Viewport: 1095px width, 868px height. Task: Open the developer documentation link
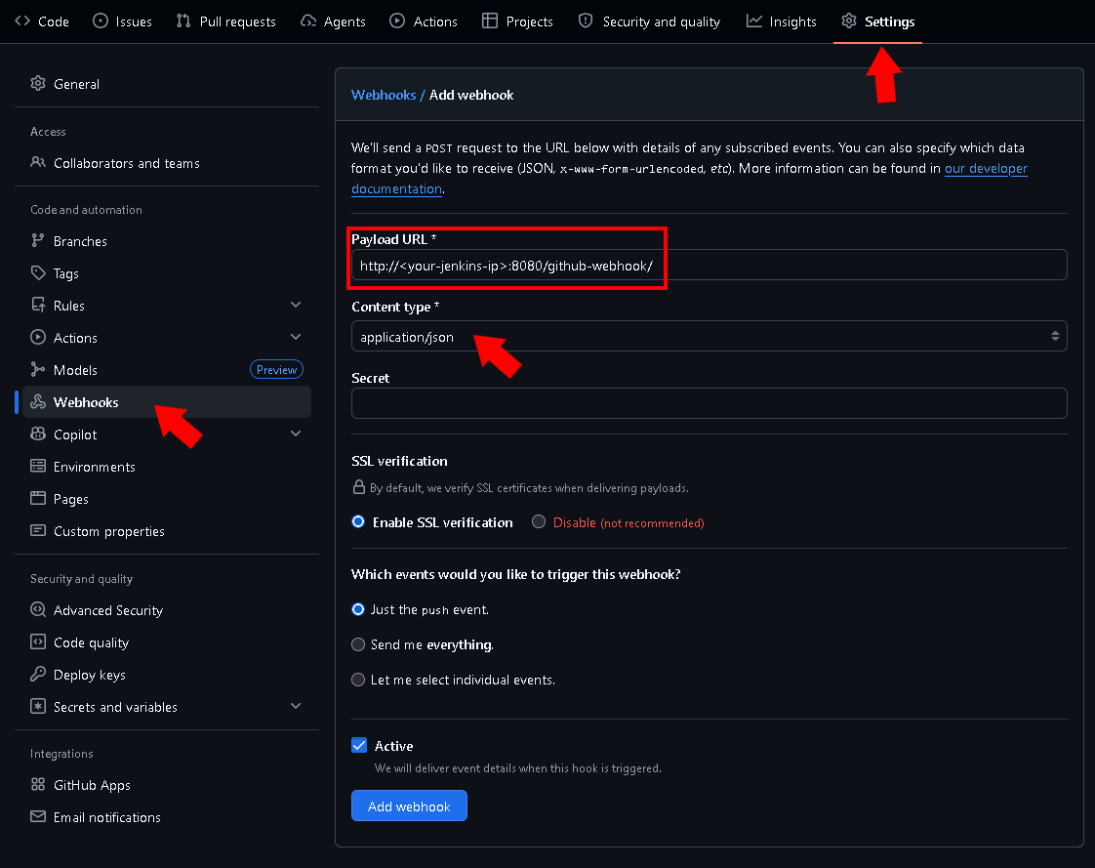[x=985, y=169]
